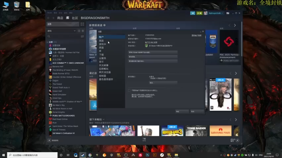Click the add game plus icon
282x158 pixels.
[49, 140]
